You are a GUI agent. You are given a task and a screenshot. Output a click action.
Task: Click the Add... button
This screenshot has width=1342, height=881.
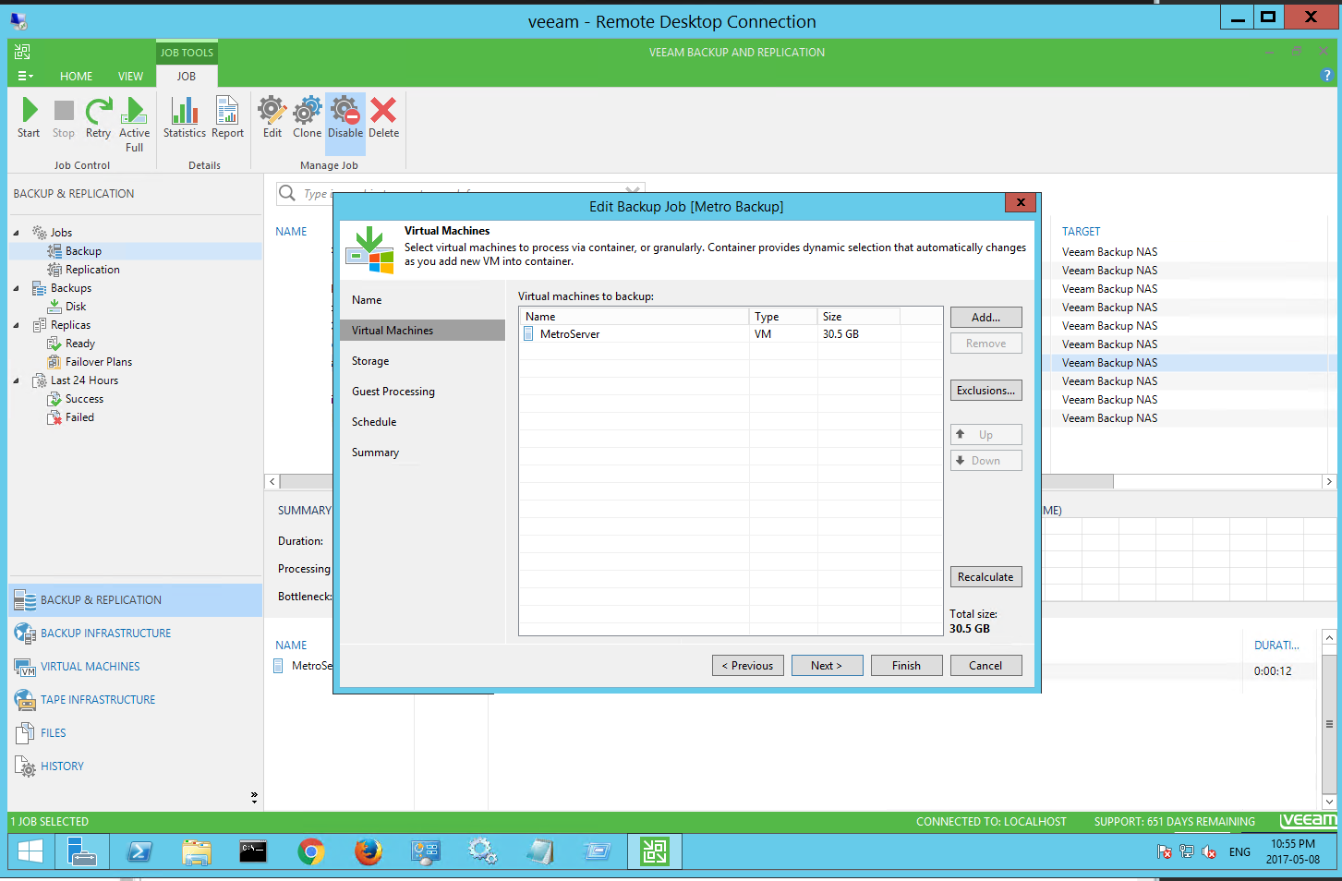point(985,317)
